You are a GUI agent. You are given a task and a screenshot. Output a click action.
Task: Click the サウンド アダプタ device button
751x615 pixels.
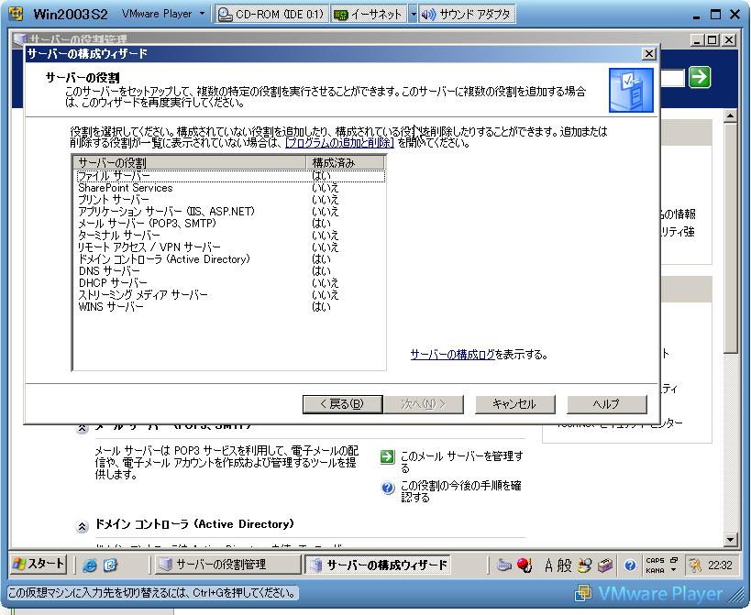(x=468, y=15)
